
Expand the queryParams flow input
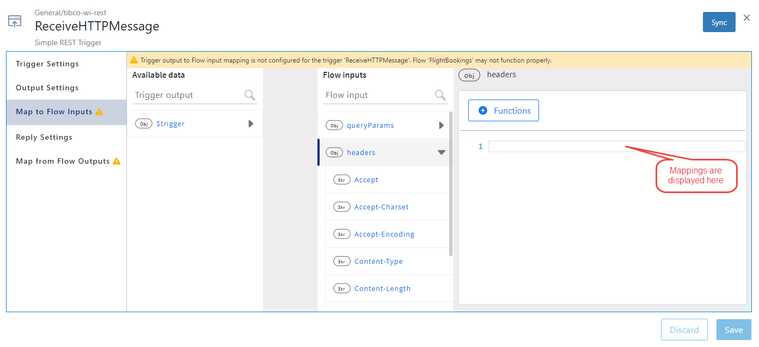(442, 125)
